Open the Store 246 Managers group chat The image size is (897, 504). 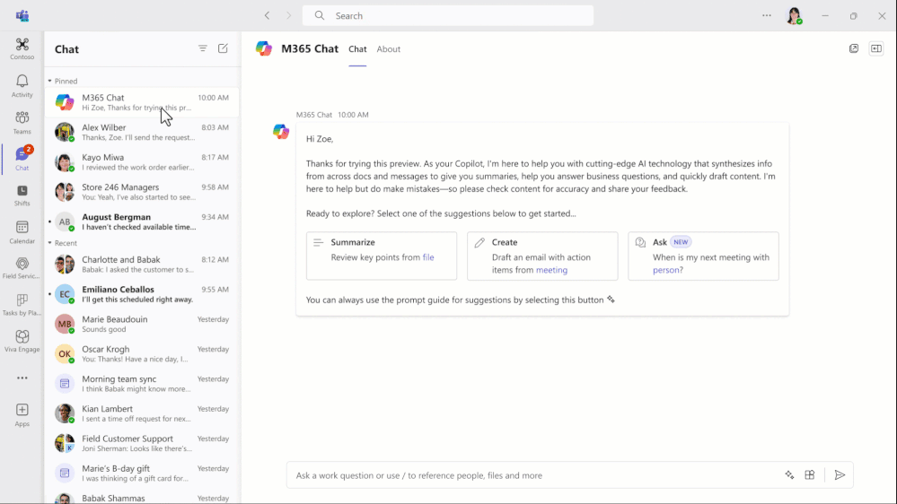point(142,191)
